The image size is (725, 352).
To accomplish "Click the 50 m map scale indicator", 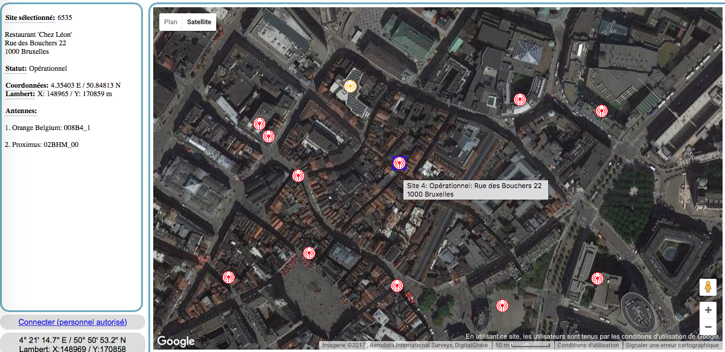I will [x=523, y=345].
